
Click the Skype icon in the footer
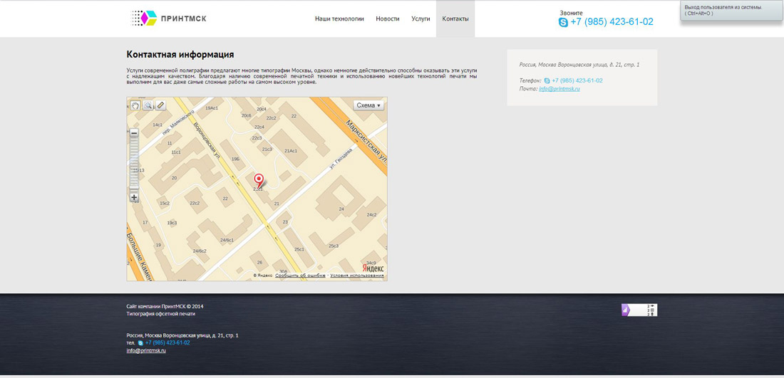[x=140, y=343]
